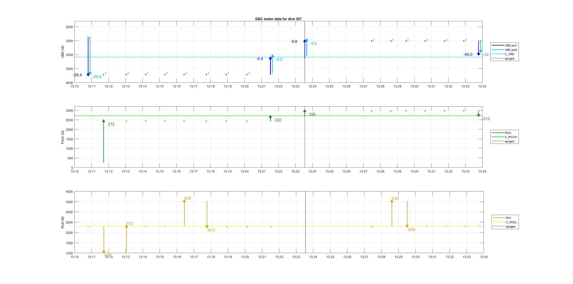Click the '-28.5' VBD value label
The width and height of the screenshot is (573, 284).
(97, 77)
